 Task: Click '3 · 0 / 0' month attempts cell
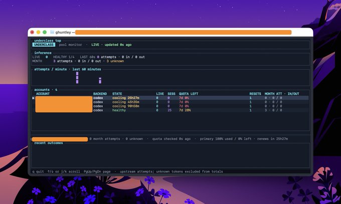pyautogui.click(x=273, y=110)
